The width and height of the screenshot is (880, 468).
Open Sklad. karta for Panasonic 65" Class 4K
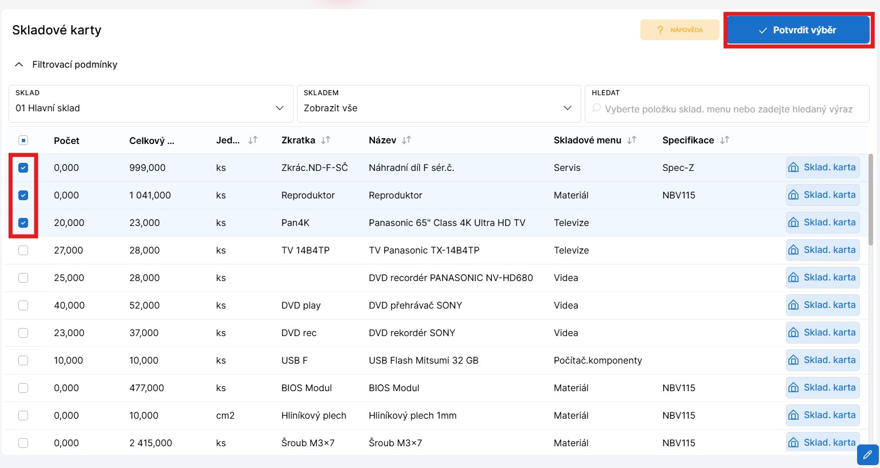pos(823,223)
